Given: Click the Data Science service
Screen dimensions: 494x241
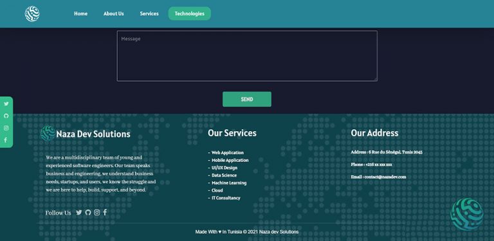Looking at the screenshot, I should [x=224, y=175].
